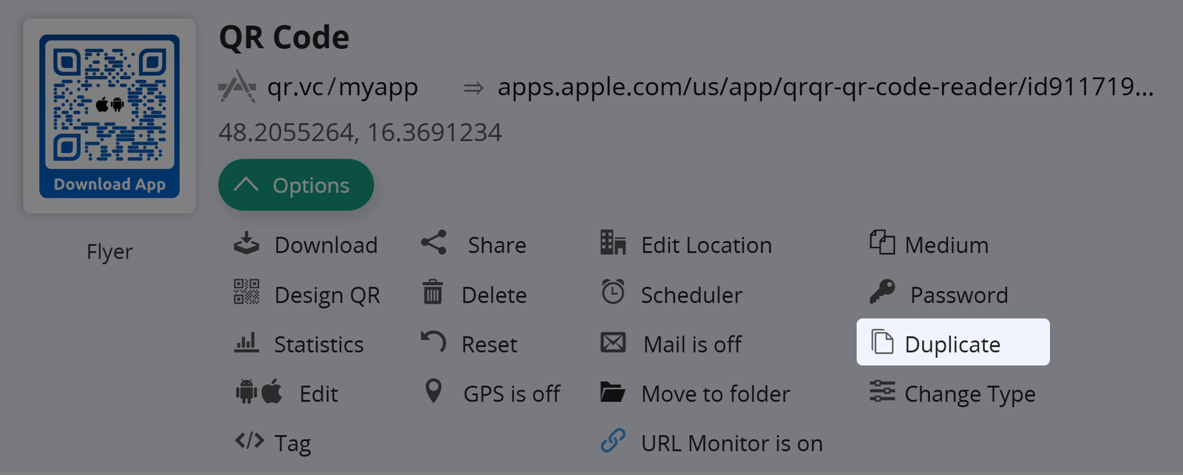This screenshot has width=1183, height=475.
Task: Click the Statistics bar chart icon
Action: (246, 343)
